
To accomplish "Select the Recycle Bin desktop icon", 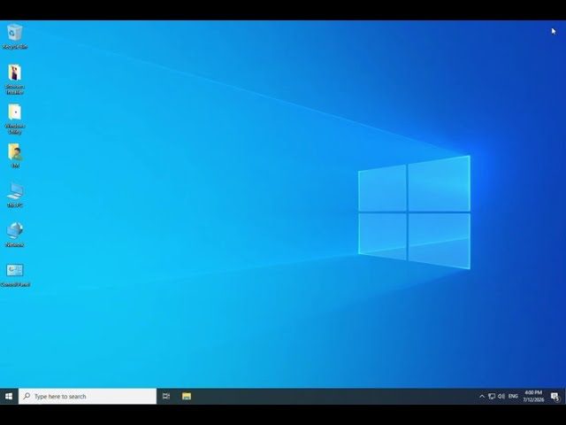I will point(14,36).
